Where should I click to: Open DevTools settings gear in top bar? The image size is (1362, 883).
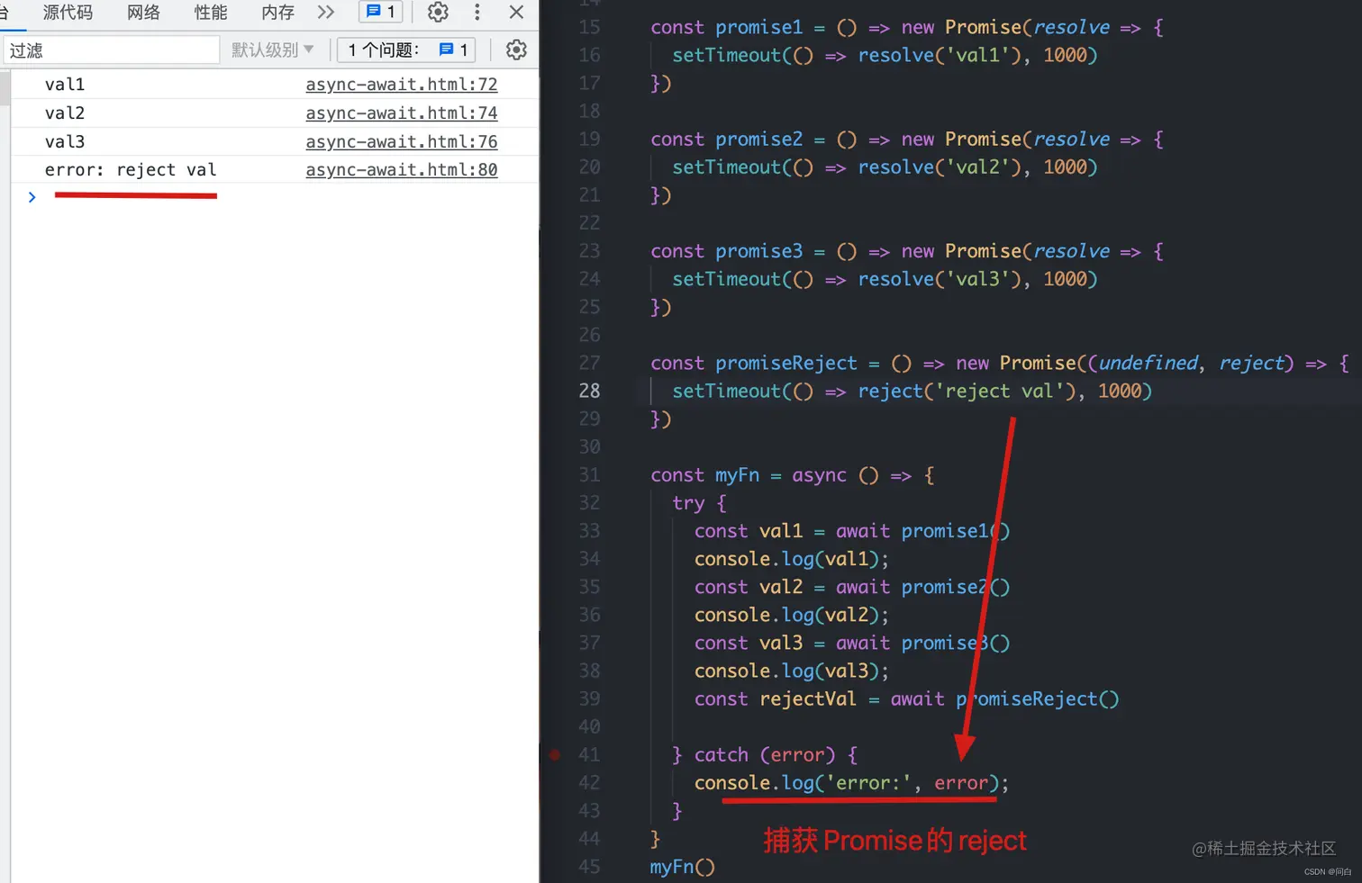point(438,13)
